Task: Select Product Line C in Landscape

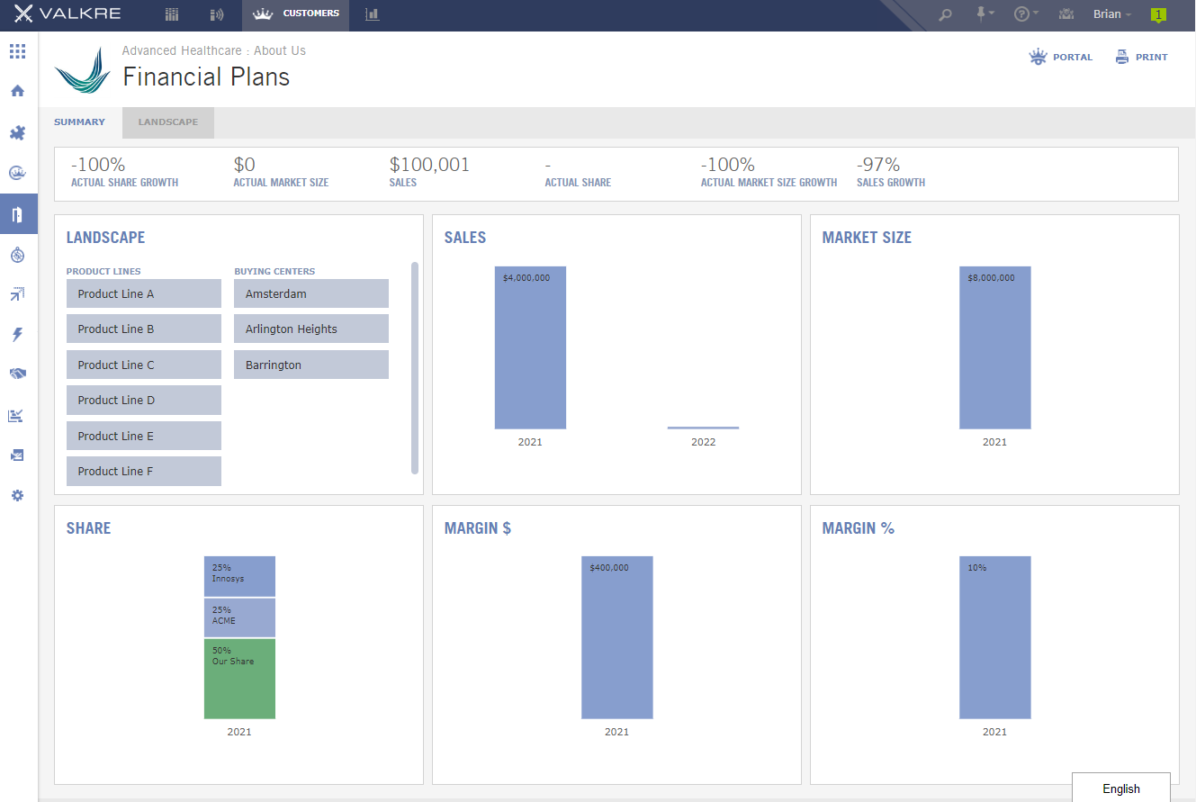Action: pos(144,365)
